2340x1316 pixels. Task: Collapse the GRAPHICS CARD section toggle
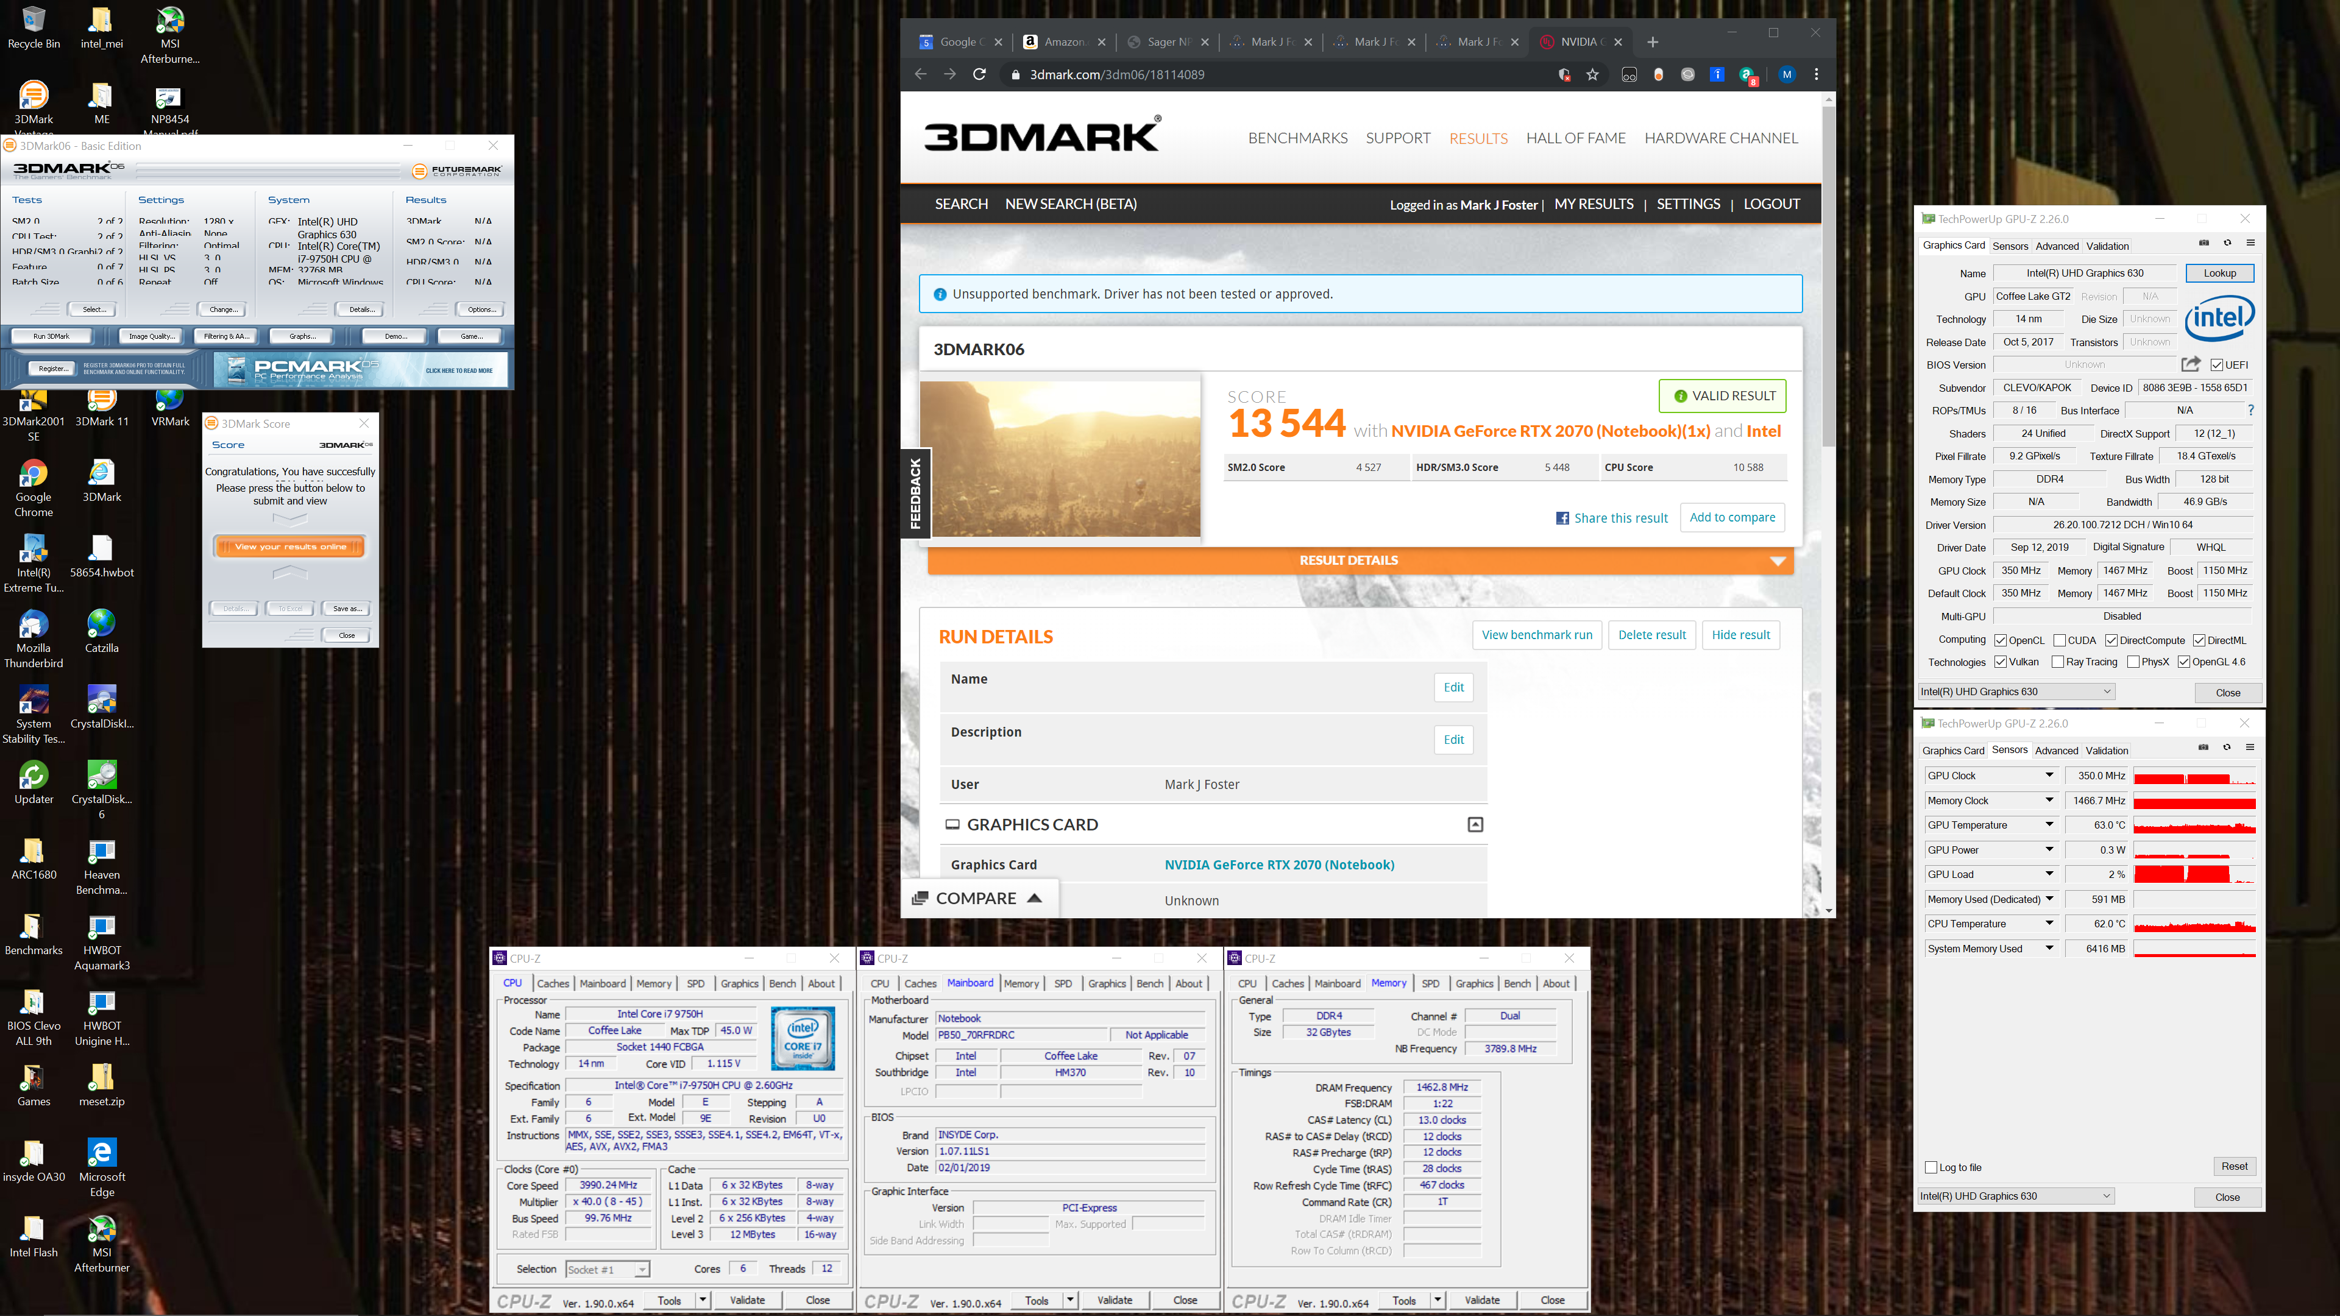[x=1475, y=825]
